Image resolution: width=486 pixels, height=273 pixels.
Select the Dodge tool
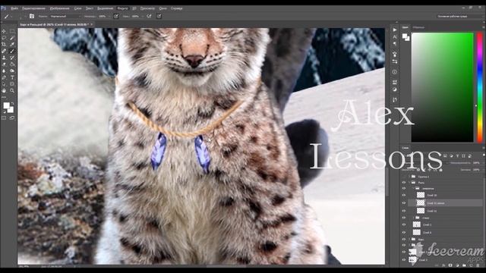point(12,71)
